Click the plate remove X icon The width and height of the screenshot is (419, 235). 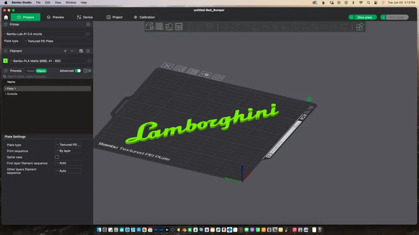tap(168, 66)
